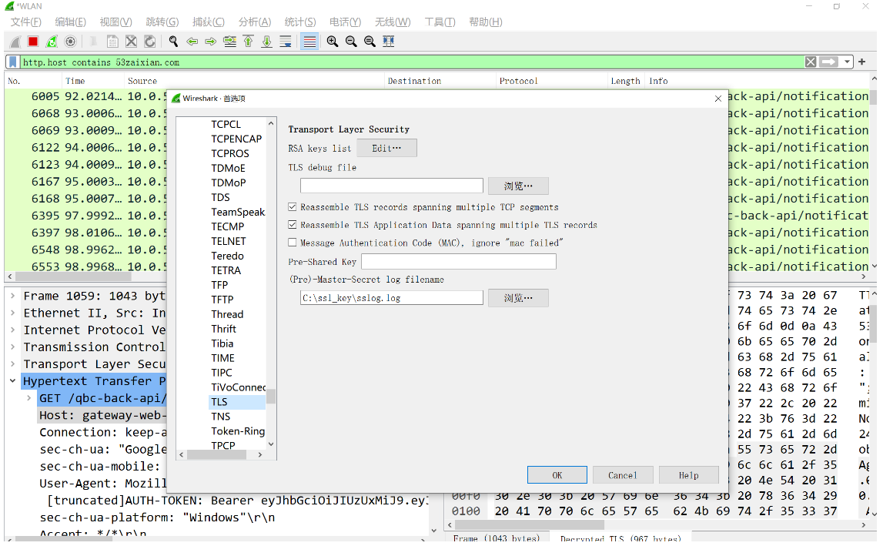Toggle Reassemble TLS Application Data checkbox

point(293,224)
